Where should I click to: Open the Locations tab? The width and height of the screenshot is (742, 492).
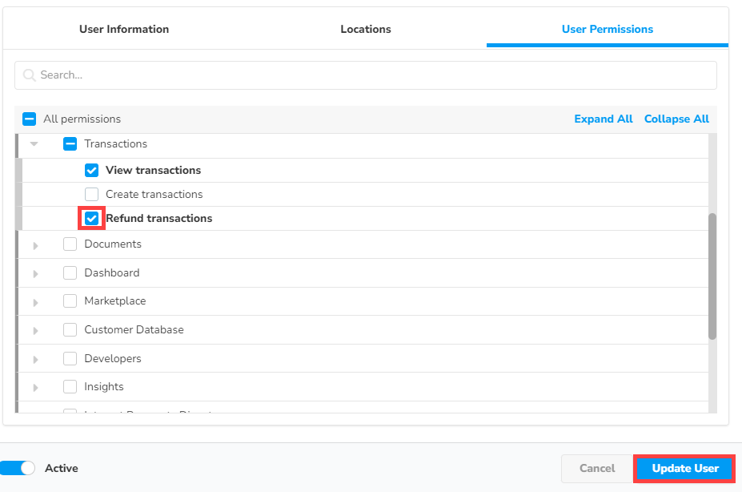(366, 29)
